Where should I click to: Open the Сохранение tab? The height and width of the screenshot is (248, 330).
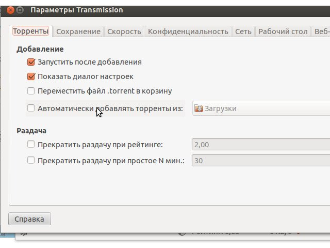pos(78,32)
